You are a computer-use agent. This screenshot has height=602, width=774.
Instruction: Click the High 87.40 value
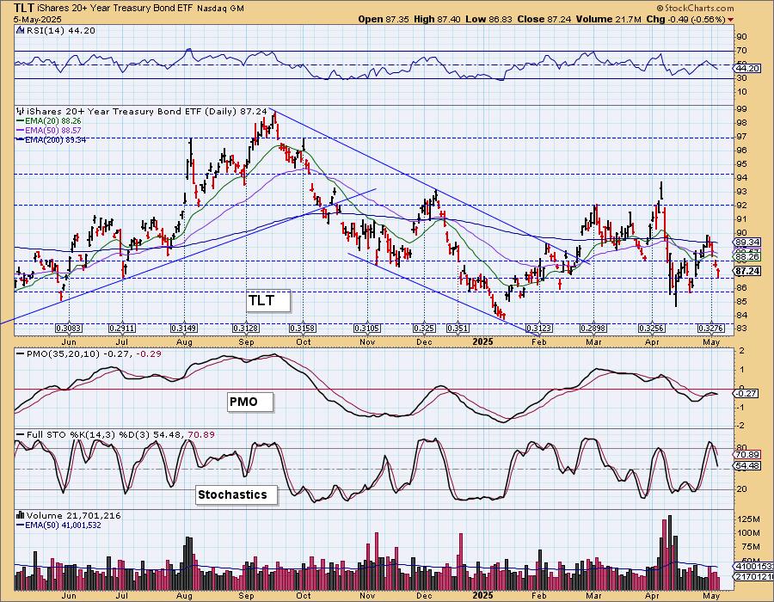436,19
